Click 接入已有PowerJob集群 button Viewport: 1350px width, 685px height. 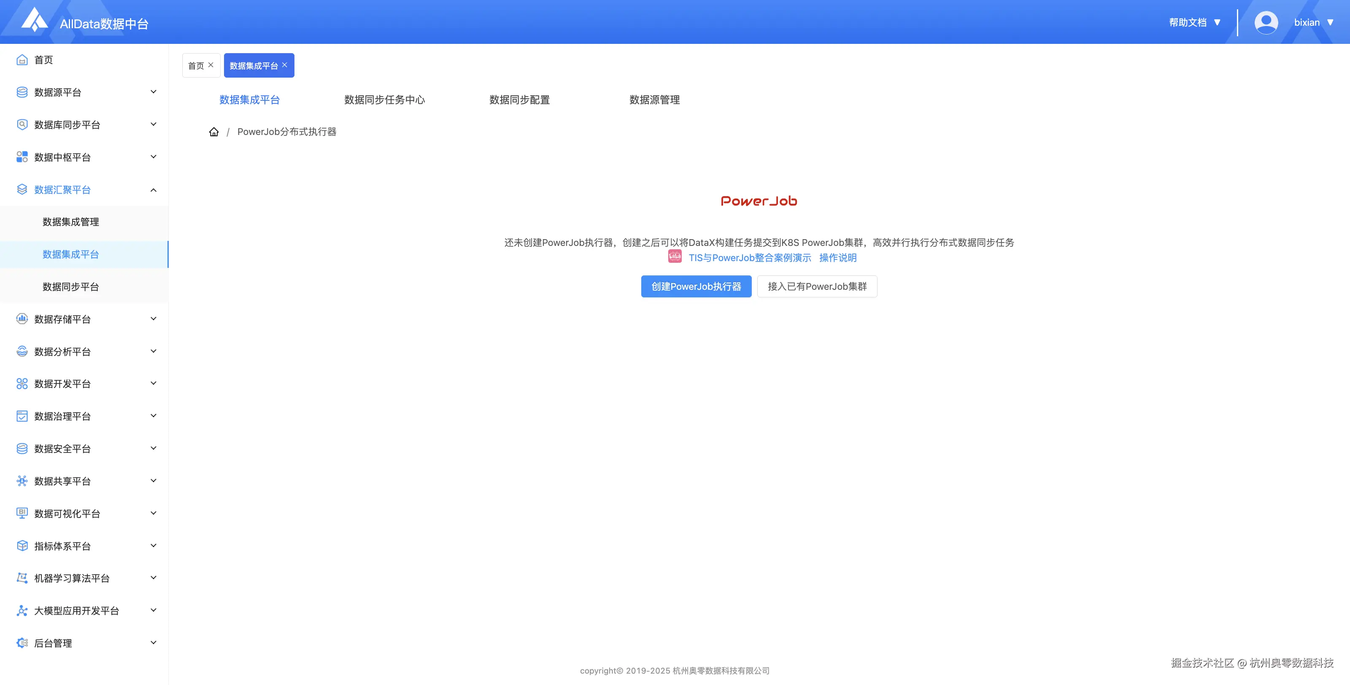click(x=816, y=286)
